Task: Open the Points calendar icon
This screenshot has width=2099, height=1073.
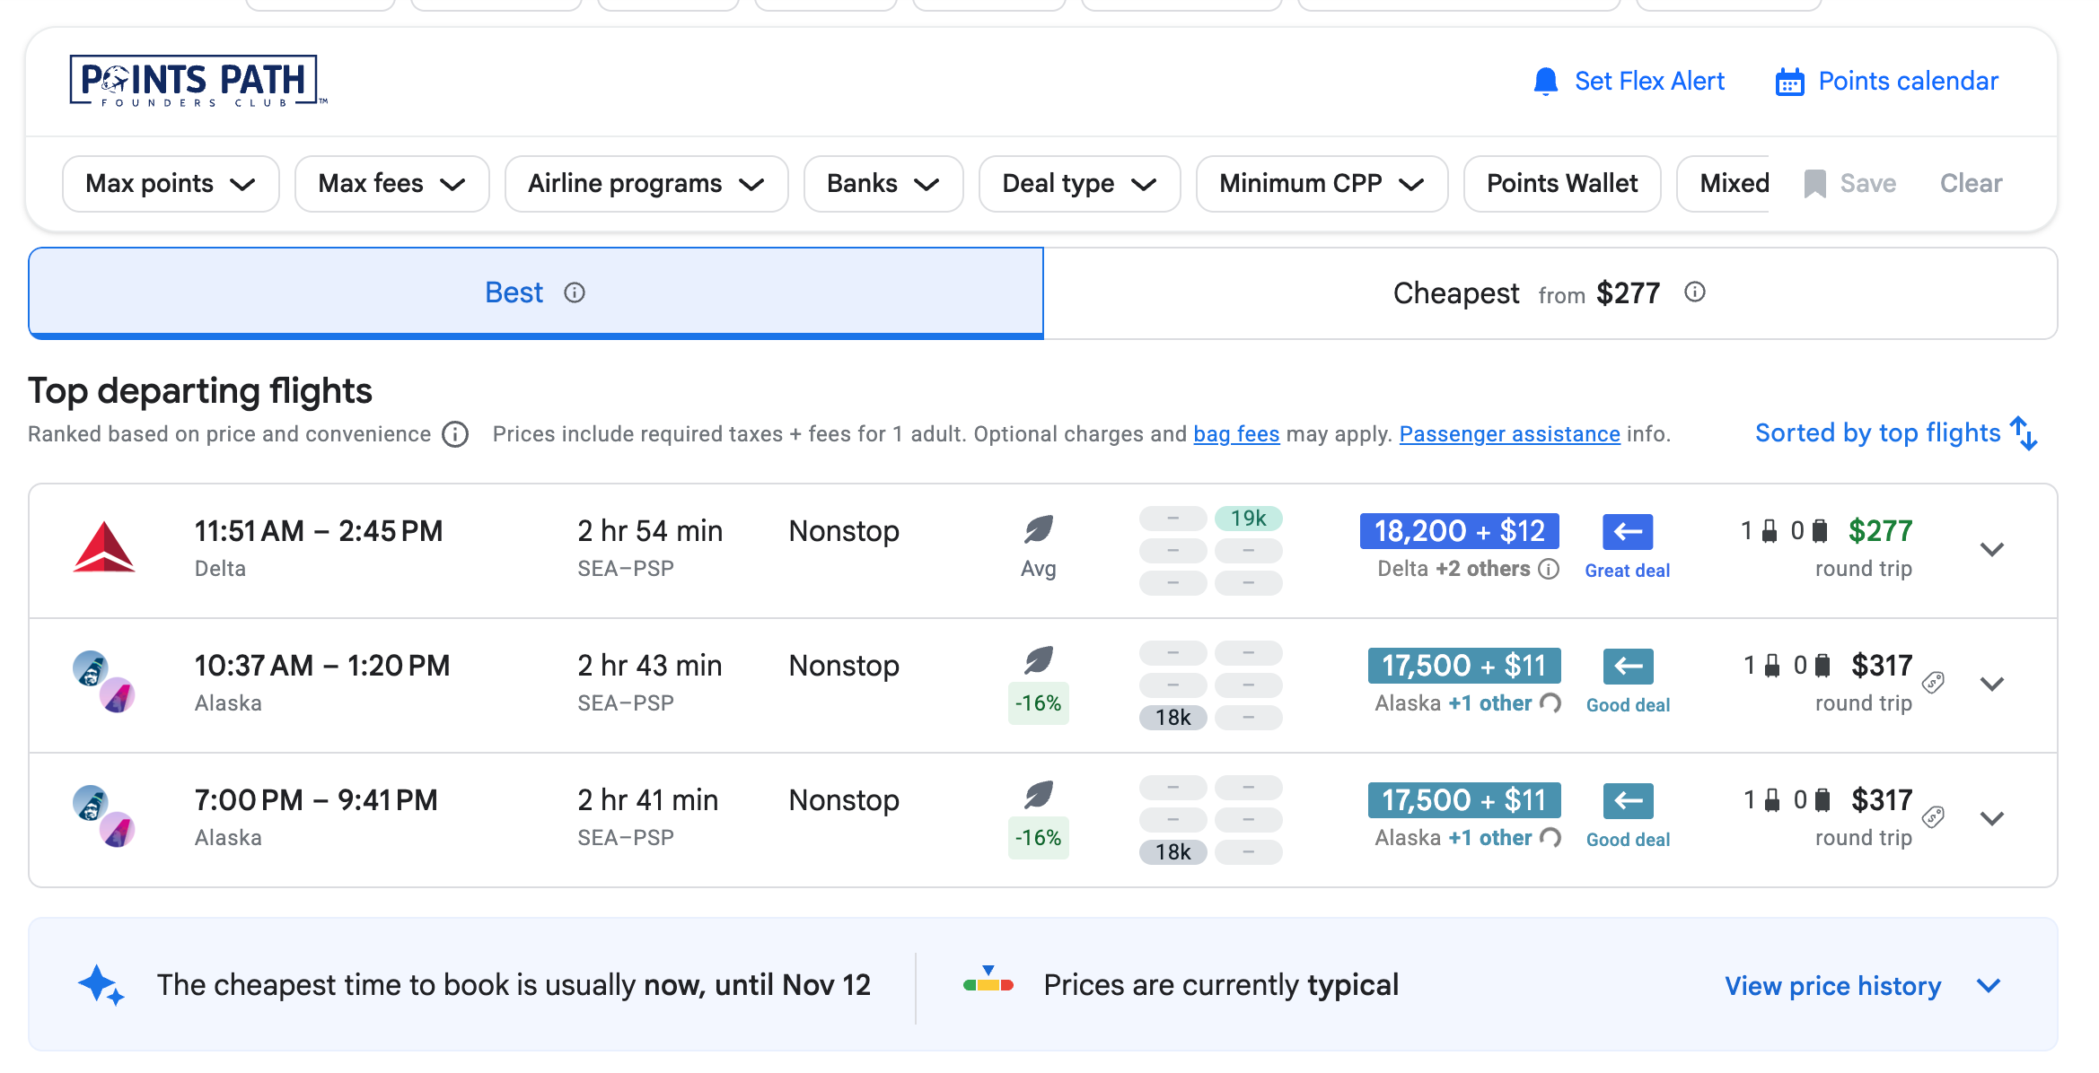Action: point(1789,82)
